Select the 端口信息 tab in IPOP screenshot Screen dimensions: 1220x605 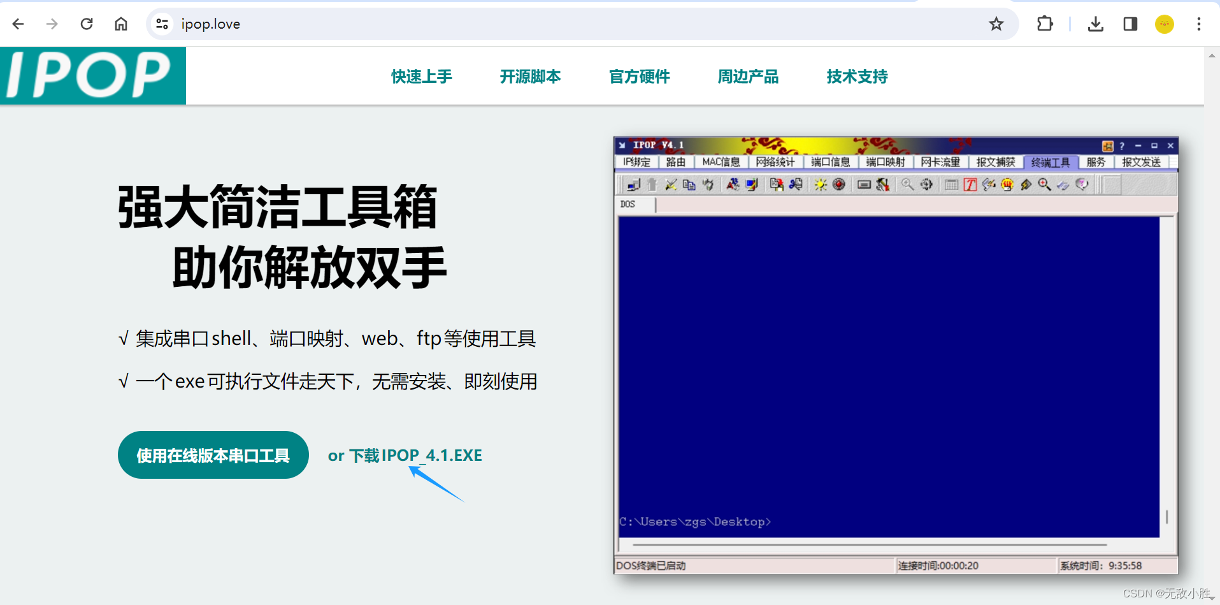[831, 163]
